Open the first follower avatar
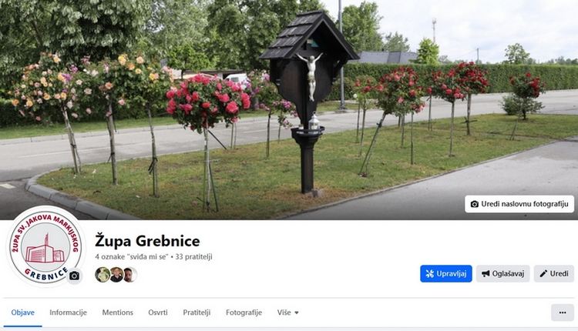Image resolution: width=578 pixels, height=331 pixels. pyautogui.click(x=102, y=275)
